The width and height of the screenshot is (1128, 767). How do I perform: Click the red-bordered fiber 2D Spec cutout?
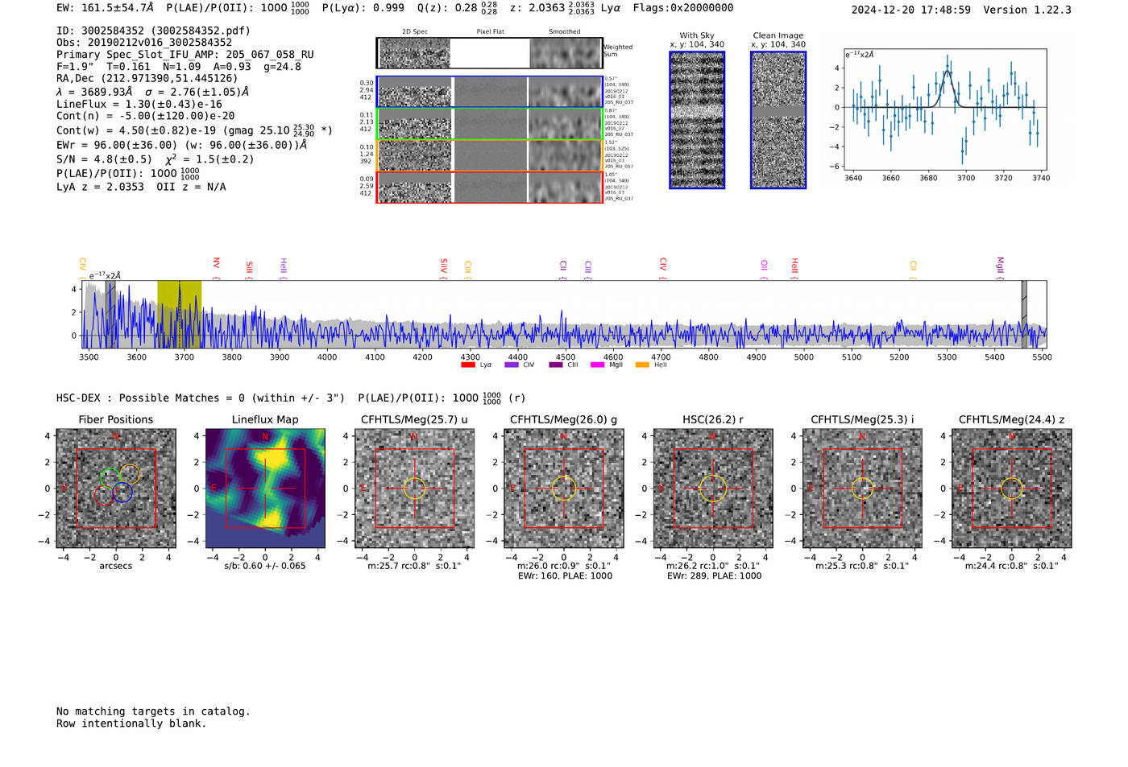click(415, 188)
